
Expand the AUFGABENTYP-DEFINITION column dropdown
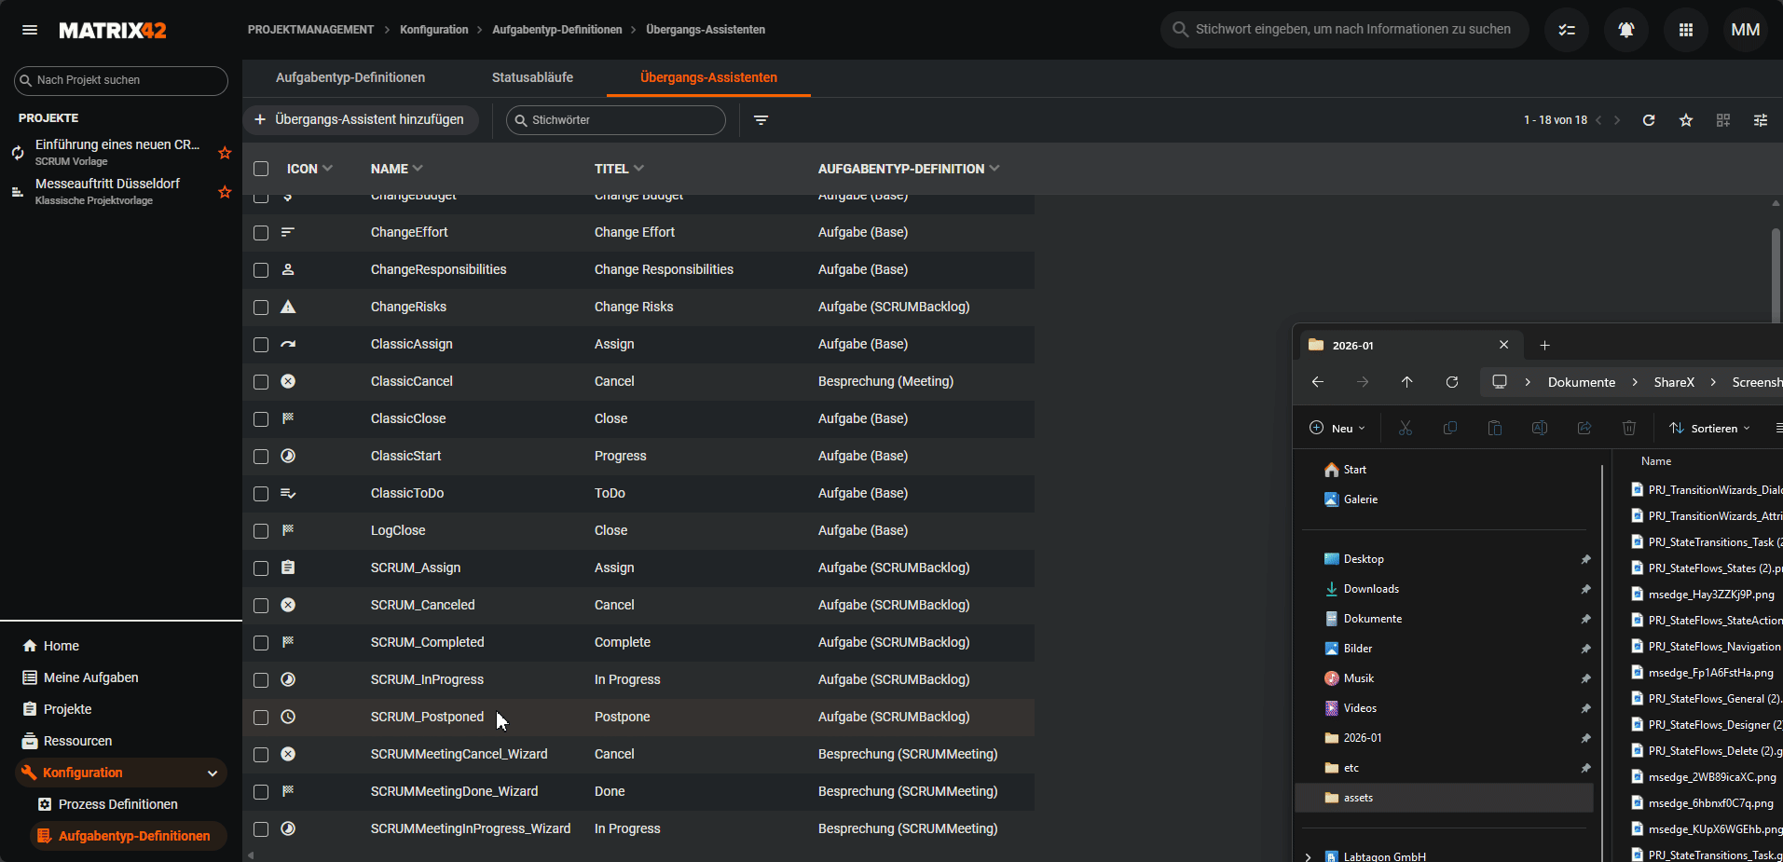[x=994, y=169]
